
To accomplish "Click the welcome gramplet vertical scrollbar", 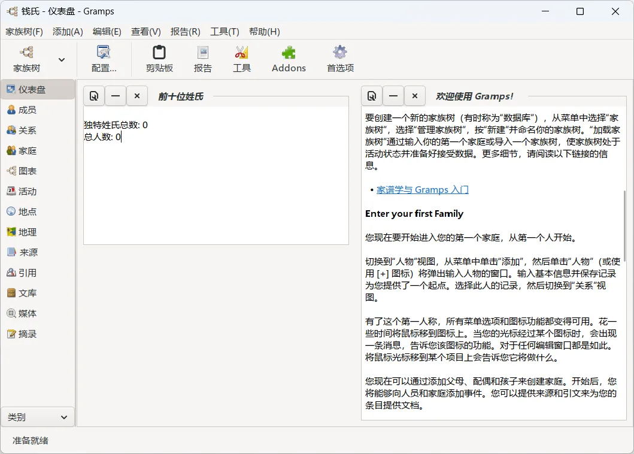I will (624, 226).
